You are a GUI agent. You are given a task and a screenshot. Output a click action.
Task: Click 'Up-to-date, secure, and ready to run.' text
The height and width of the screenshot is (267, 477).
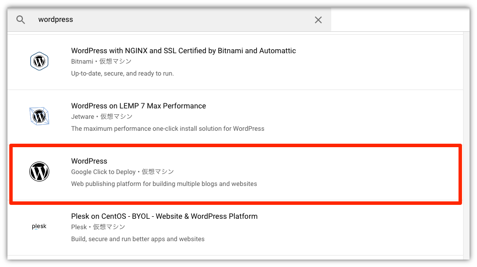coord(122,73)
